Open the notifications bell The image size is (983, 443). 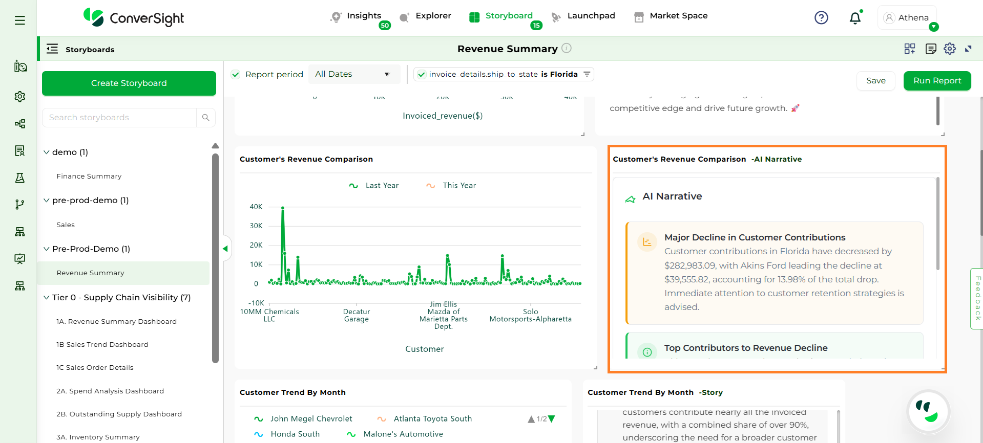pyautogui.click(x=855, y=18)
